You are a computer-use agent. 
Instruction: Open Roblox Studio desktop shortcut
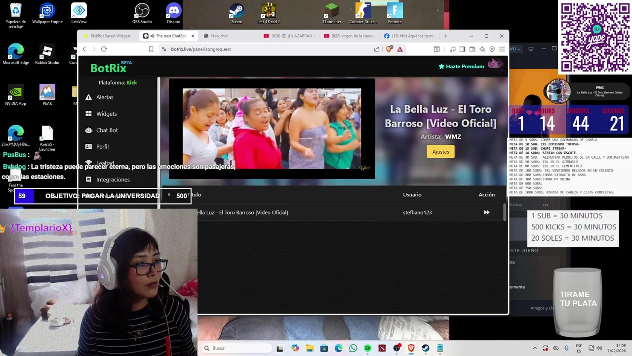[47, 54]
